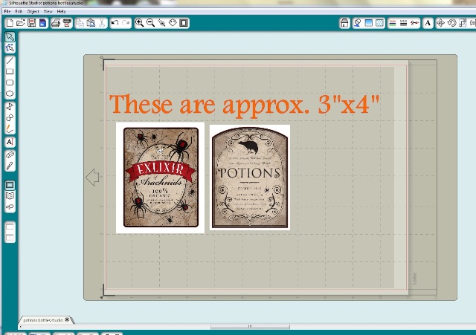The image size is (476, 335).
Task: Open the scale window
Action: [463, 23]
